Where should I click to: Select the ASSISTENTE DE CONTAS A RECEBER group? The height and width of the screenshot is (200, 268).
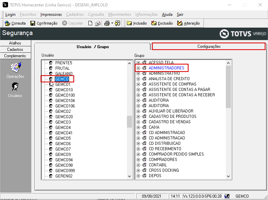coord(182,95)
